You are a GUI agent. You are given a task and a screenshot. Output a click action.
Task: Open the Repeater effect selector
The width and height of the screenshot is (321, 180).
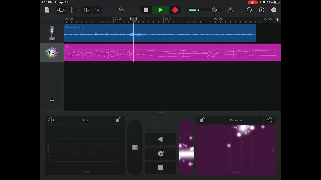236,120
